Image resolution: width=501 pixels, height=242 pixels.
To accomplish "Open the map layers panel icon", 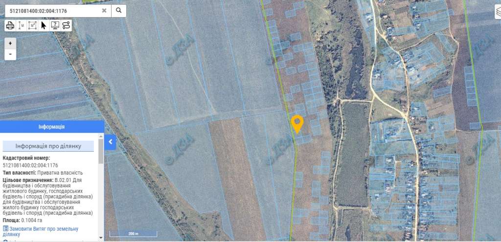I will [x=498, y=12].
